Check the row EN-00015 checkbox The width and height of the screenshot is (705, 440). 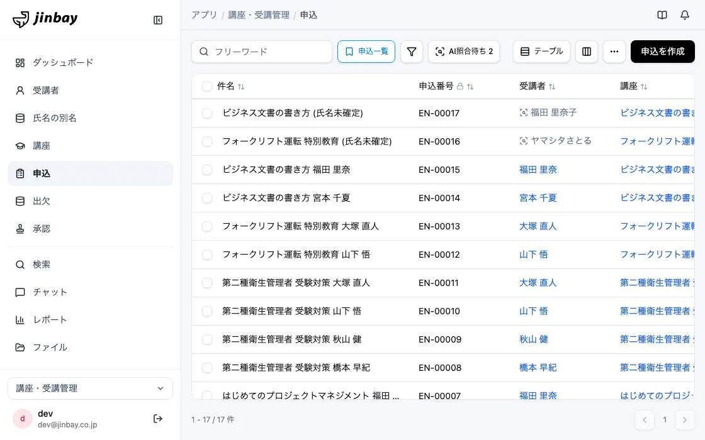tap(207, 170)
